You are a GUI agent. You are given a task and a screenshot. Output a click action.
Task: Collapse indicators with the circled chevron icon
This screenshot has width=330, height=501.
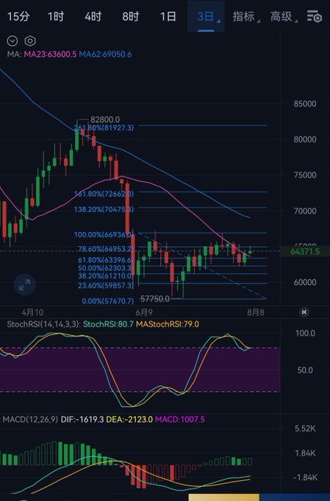(12, 41)
